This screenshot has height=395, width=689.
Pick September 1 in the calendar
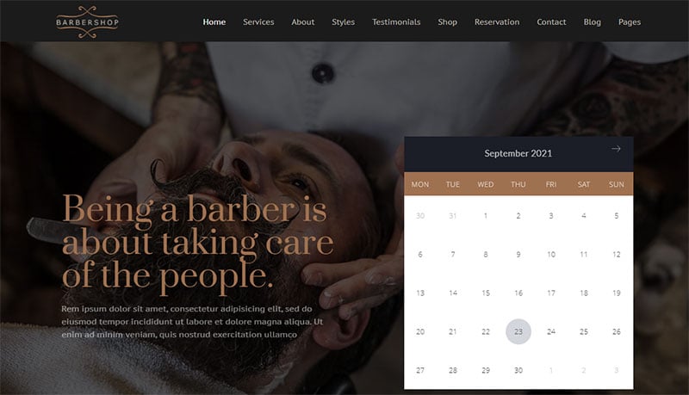point(486,215)
